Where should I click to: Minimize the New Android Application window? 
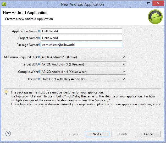pos(142,4)
